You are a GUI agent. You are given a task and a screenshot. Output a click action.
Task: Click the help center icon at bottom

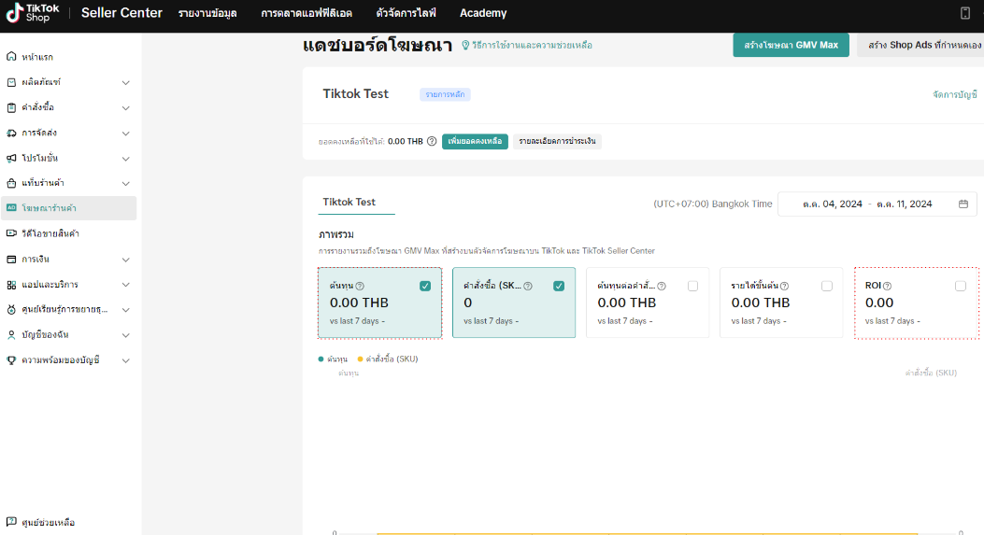click(x=11, y=522)
